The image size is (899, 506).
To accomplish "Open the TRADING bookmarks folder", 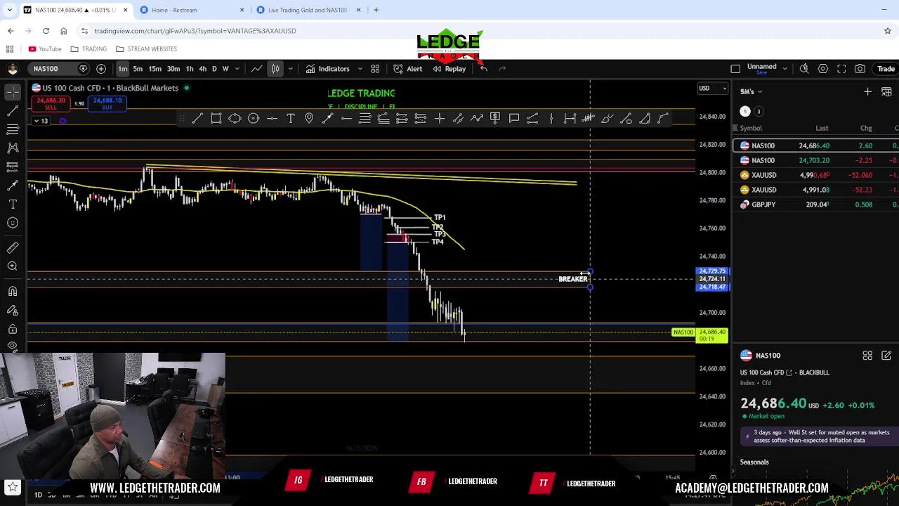I will [x=88, y=49].
